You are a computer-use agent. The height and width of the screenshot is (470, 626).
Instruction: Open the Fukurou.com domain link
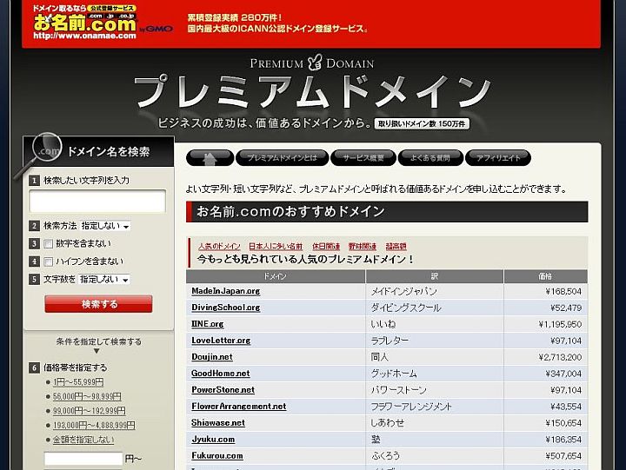point(217,455)
